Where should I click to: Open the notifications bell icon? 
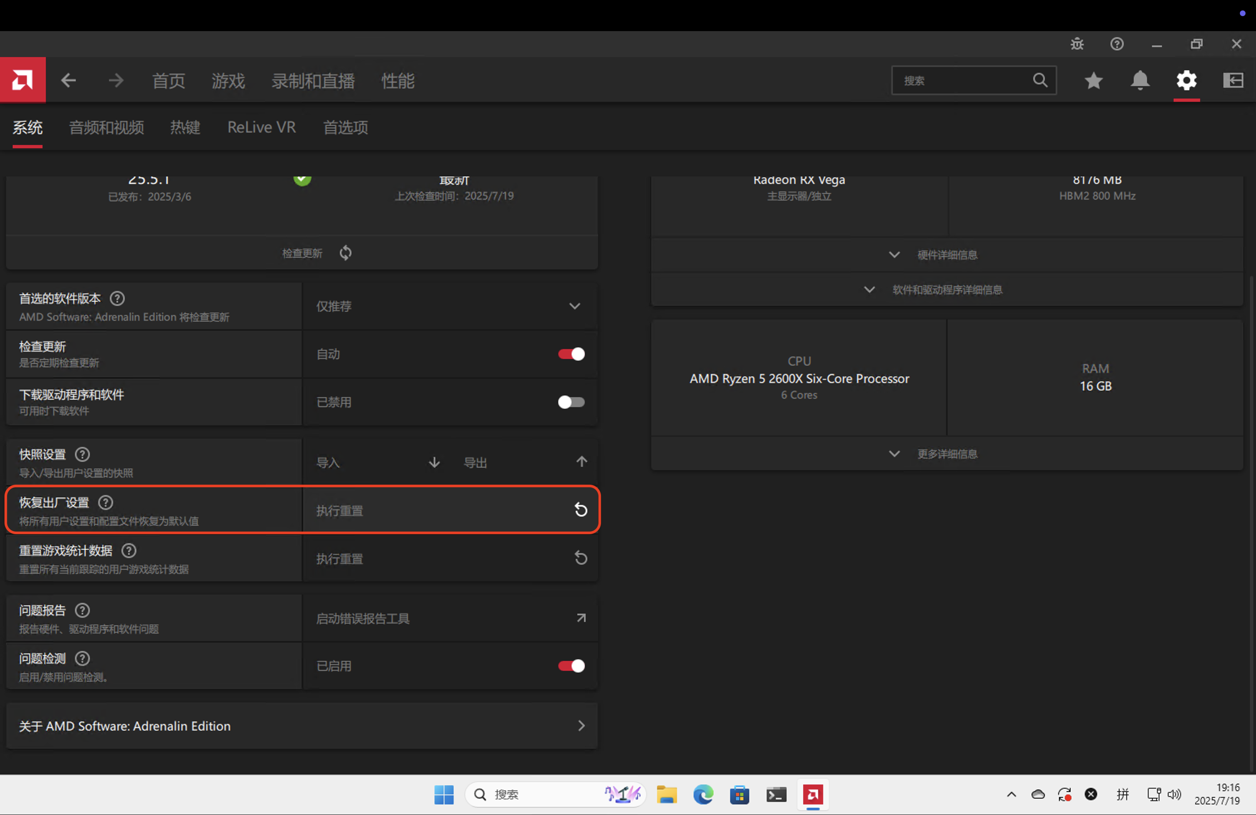pyautogui.click(x=1140, y=80)
